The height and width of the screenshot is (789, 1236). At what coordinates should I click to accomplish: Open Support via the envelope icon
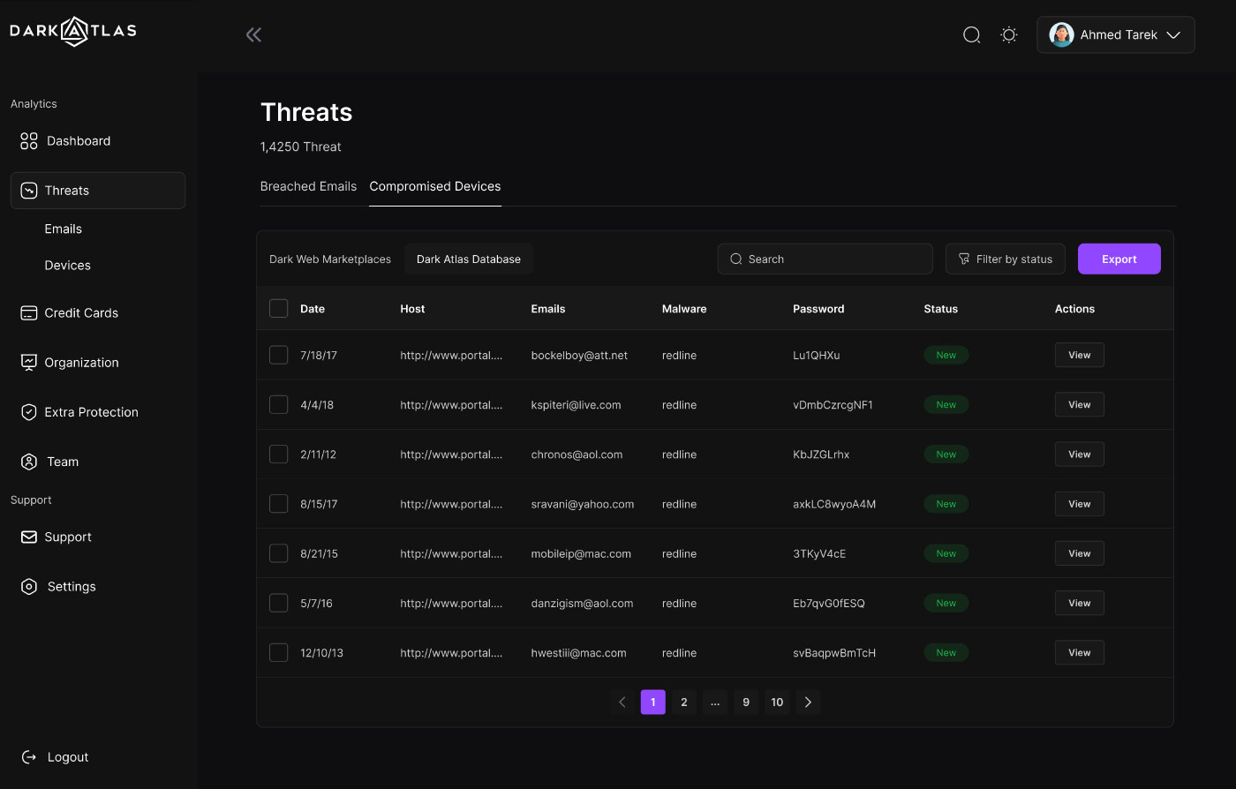pyautogui.click(x=27, y=537)
